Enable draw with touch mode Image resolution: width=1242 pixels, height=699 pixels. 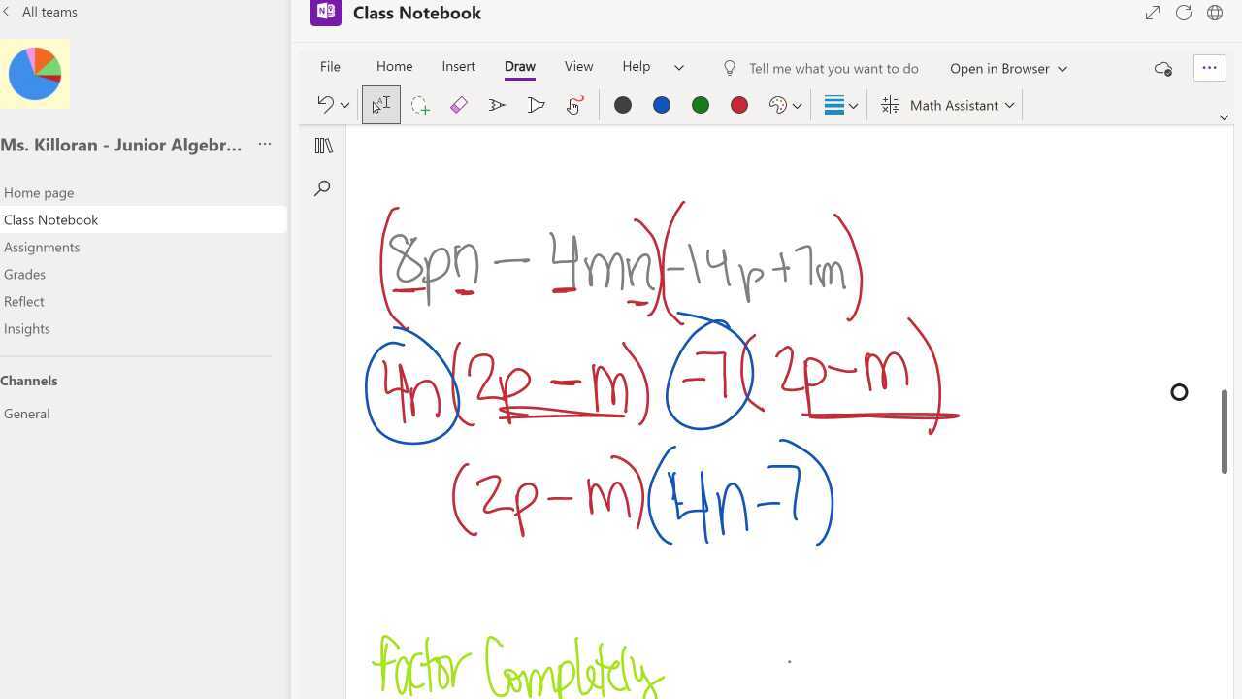pos(574,104)
